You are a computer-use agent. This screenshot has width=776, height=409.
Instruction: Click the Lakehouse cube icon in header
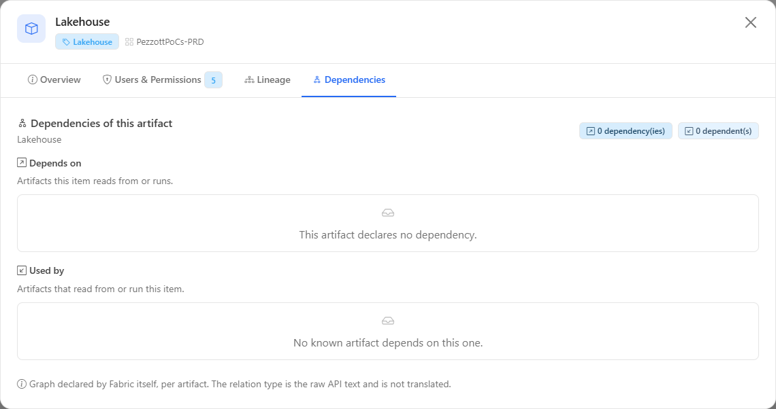pos(31,29)
